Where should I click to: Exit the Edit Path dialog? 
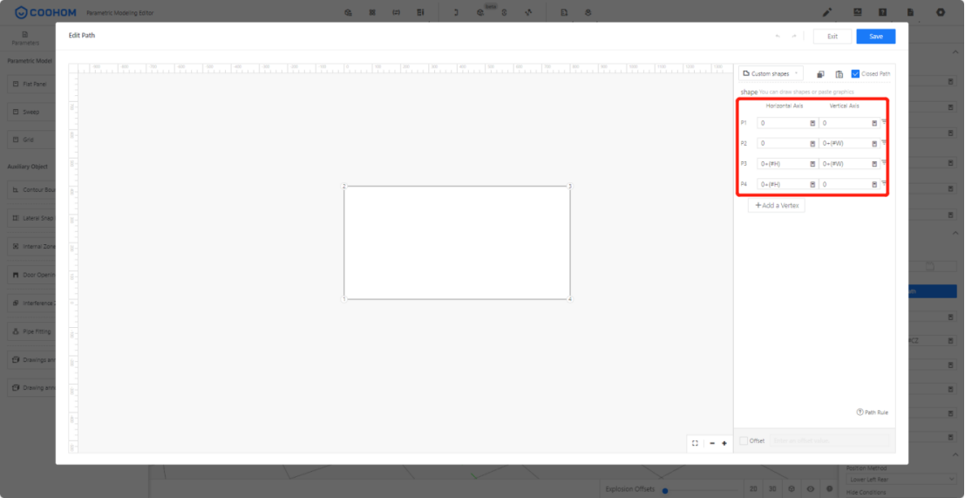tap(832, 37)
